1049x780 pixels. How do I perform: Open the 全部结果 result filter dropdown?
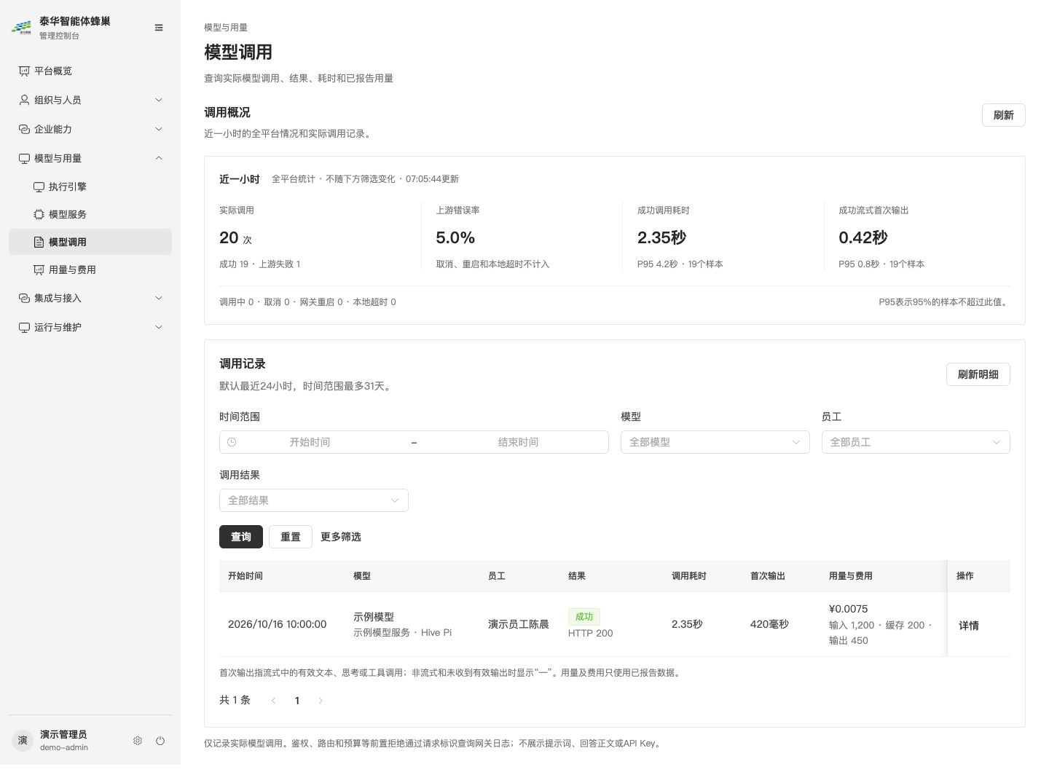click(x=314, y=500)
